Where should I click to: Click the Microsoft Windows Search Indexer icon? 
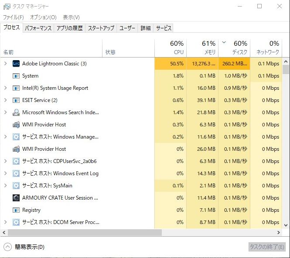tap(16, 112)
